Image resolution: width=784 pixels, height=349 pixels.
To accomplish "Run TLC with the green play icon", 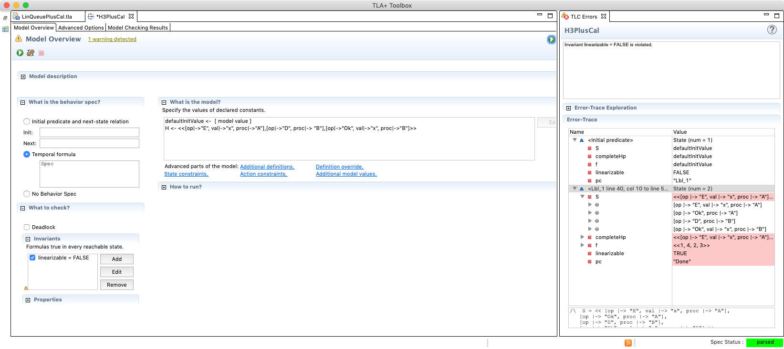I will [20, 53].
